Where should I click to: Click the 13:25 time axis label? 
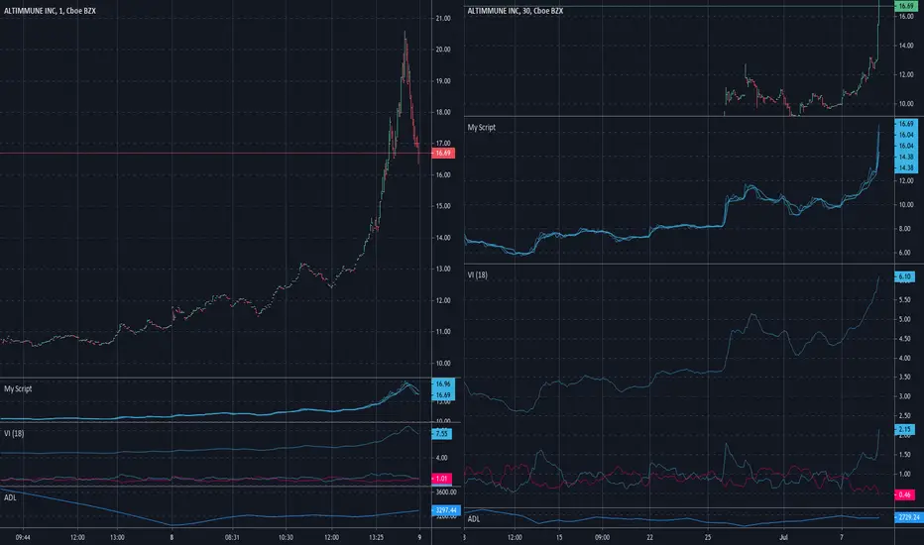click(x=377, y=537)
